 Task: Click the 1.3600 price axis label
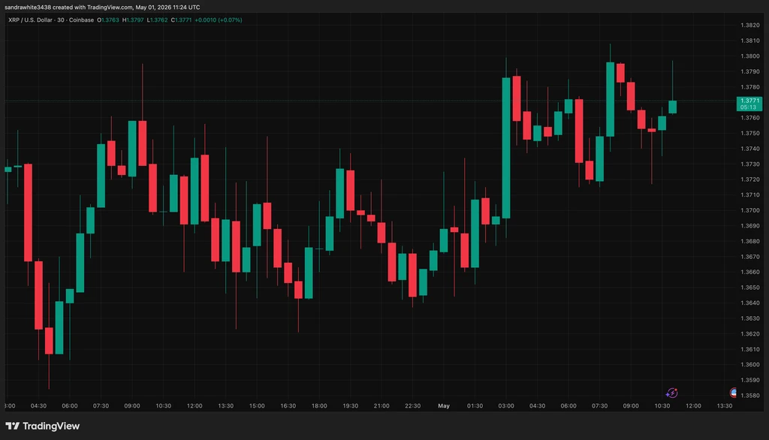click(x=750, y=364)
